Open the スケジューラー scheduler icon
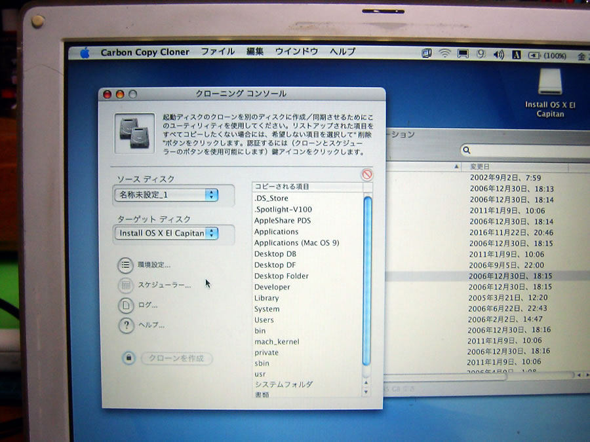Screen dimensions: 590x442 click(126, 285)
